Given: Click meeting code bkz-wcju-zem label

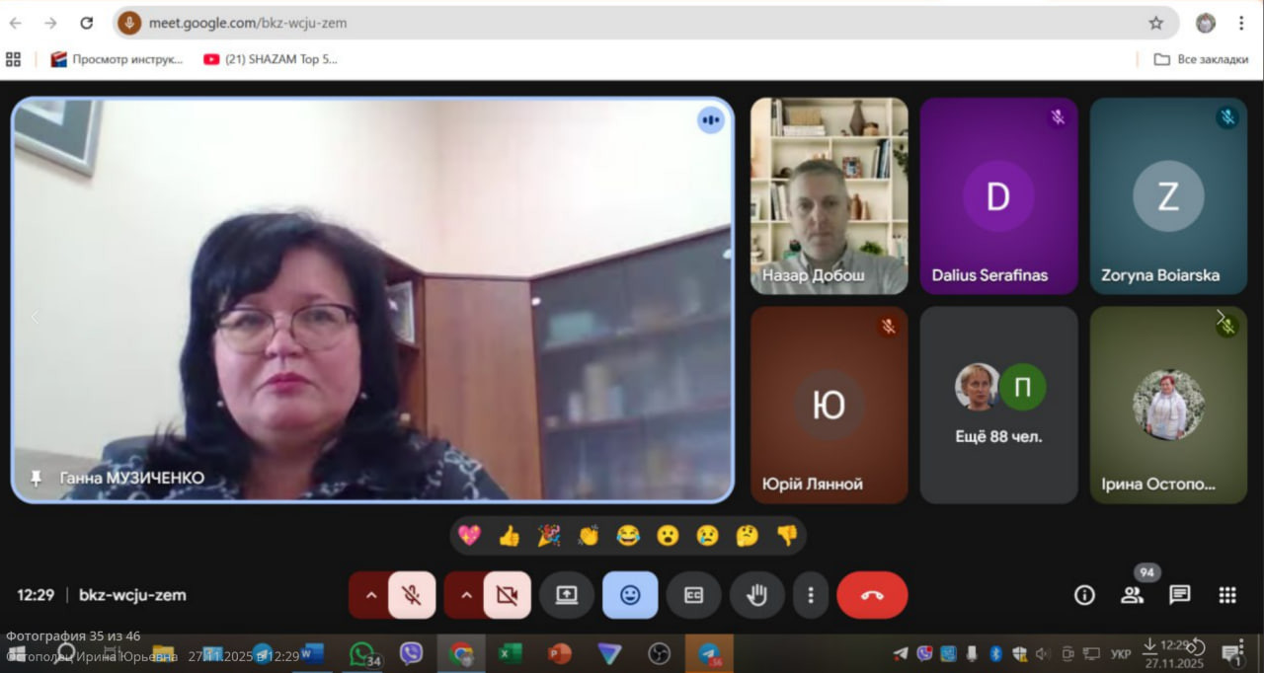Looking at the screenshot, I should tap(132, 595).
